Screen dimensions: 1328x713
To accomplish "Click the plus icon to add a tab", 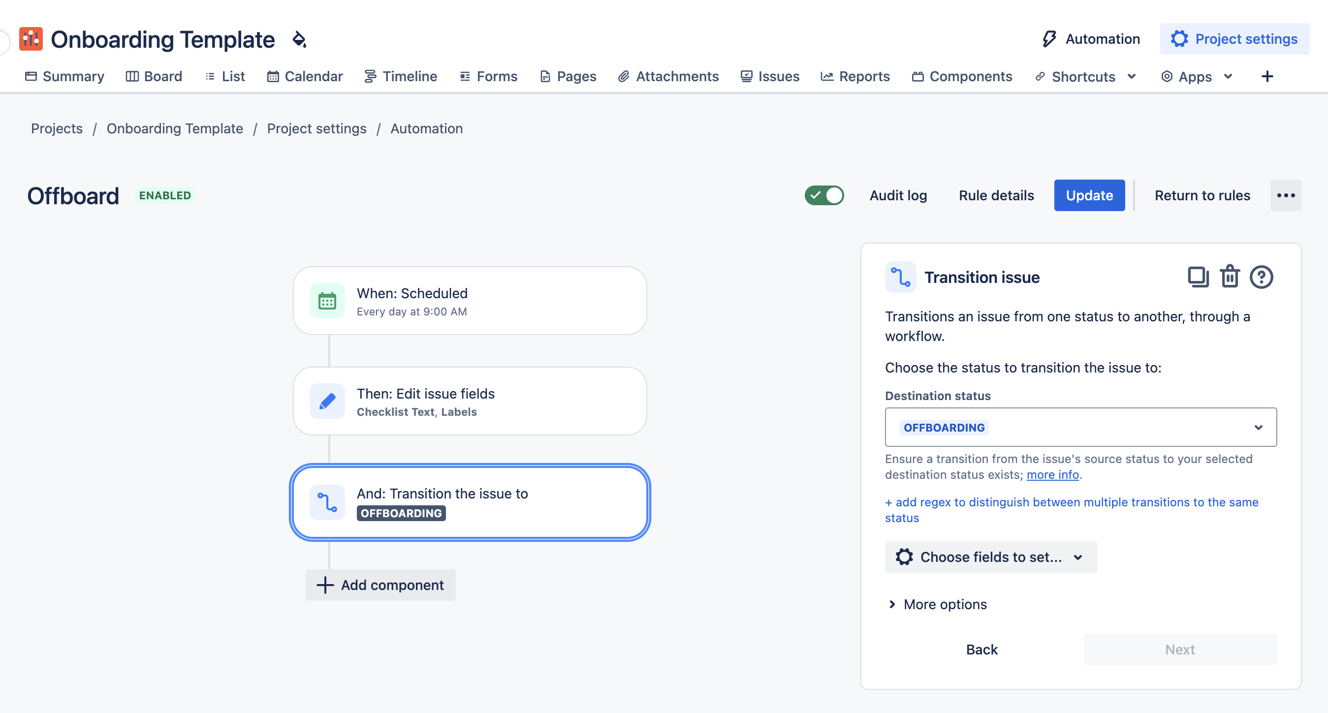I will coord(1267,76).
